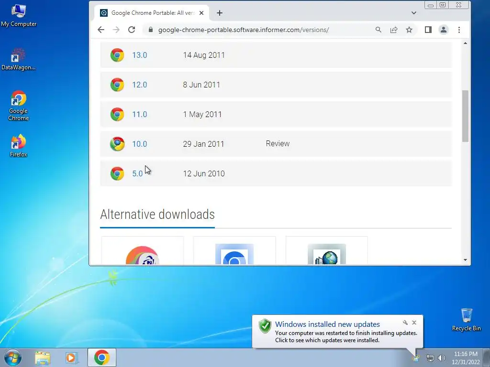490x367 pixels.
Task: Click the address bar URL field
Action: pos(244,30)
